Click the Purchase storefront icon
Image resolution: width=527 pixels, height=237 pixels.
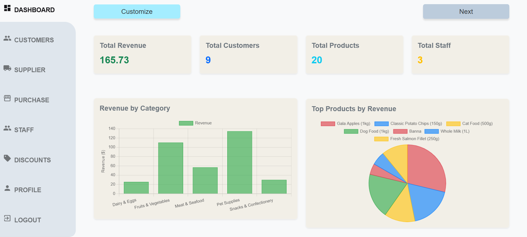pyautogui.click(x=7, y=98)
